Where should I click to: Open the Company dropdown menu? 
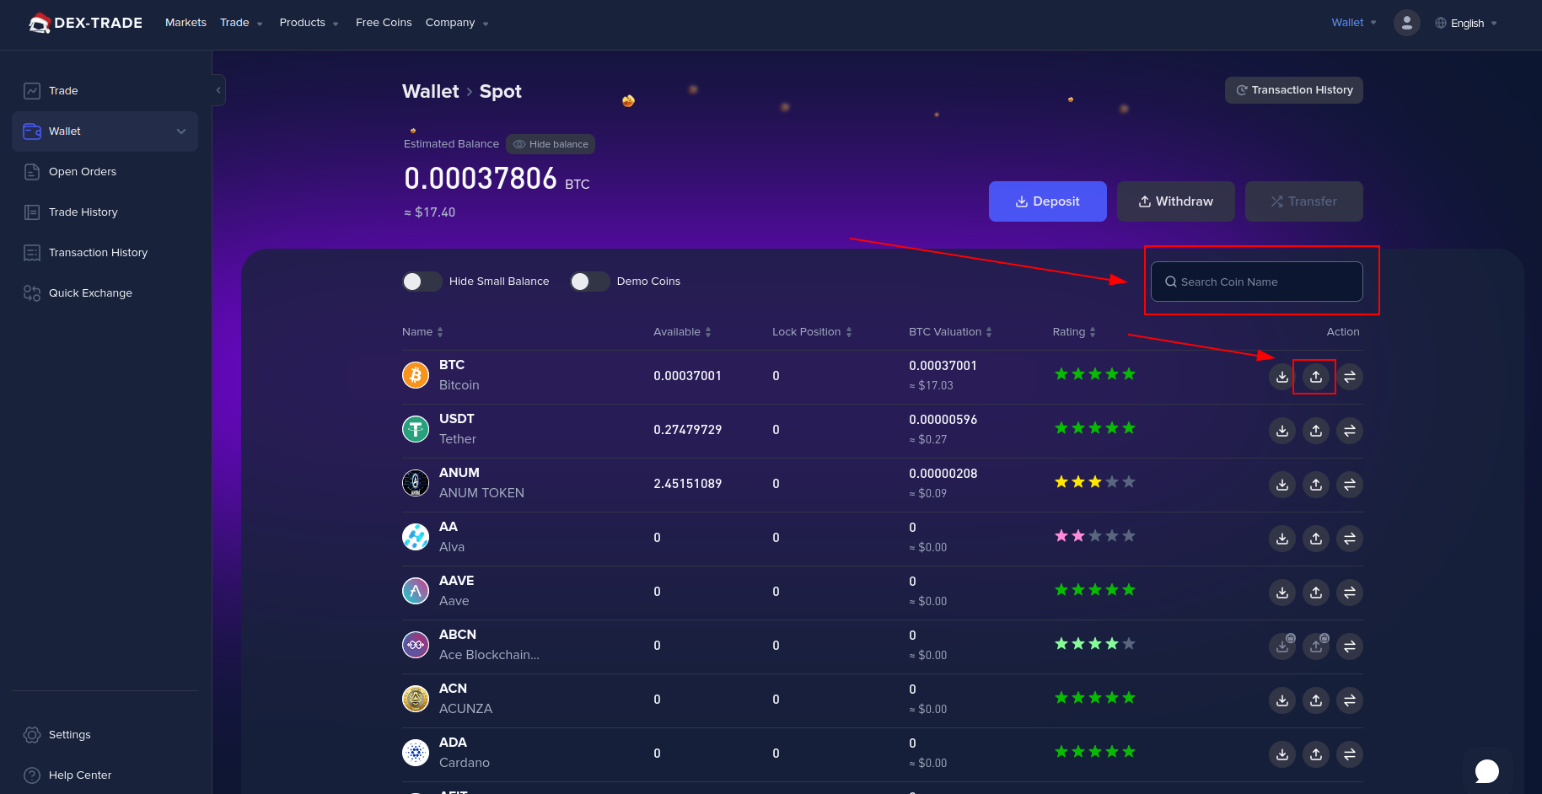click(x=457, y=23)
